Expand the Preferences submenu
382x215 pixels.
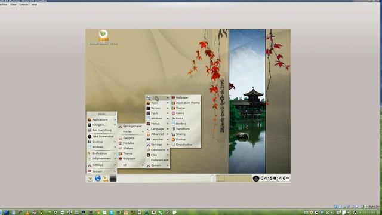(x=158, y=160)
